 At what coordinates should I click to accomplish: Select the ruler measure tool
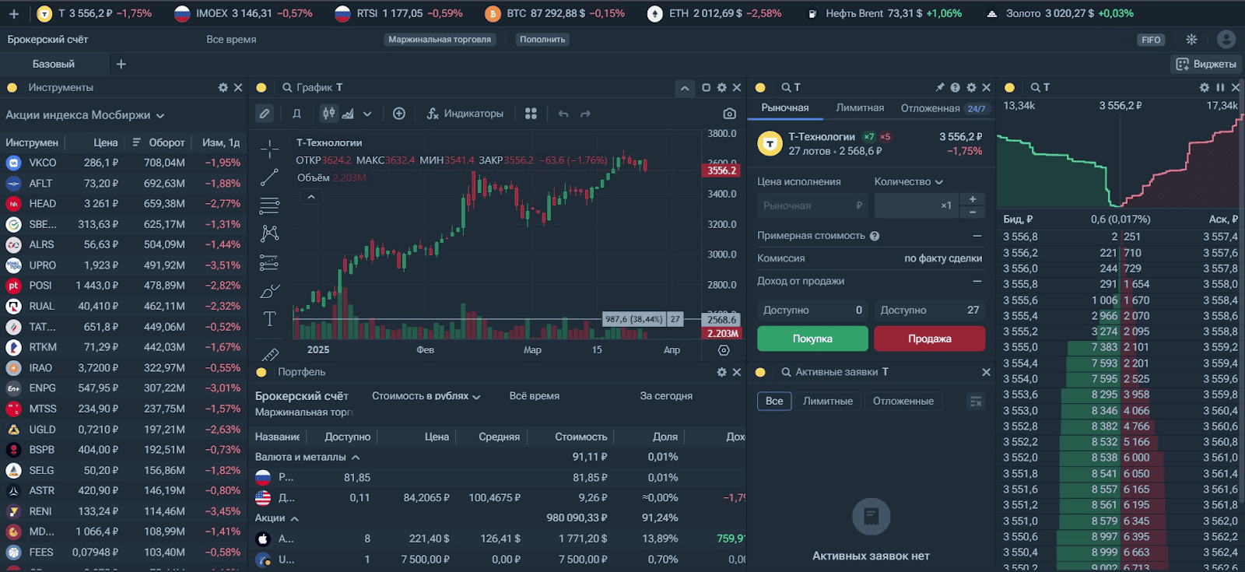(270, 355)
